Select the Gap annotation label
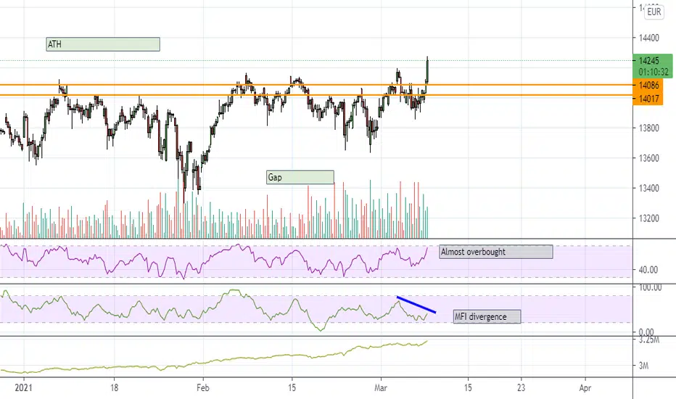This screenshot has height=399, width=676. [x=300, y=177]
